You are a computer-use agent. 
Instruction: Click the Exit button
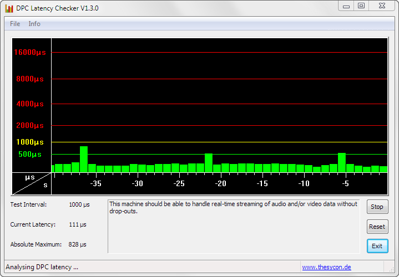tap(377, 246)
